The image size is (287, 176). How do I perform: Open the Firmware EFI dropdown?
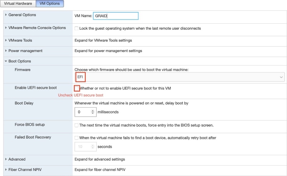point(179,77)
